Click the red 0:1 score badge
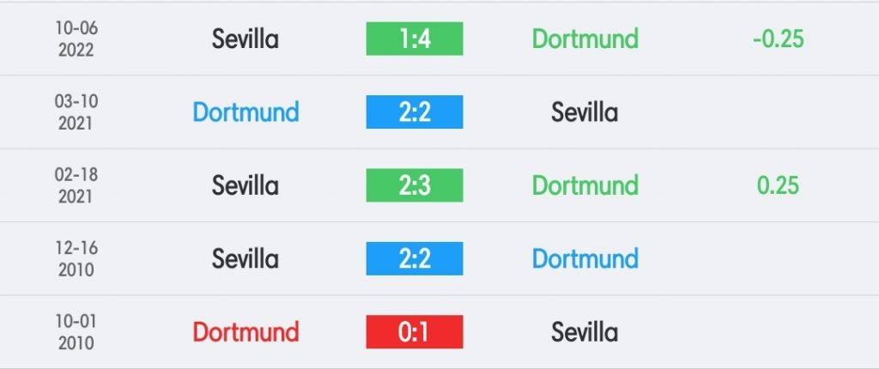Image resolution: width=879 pixels, height=369 pixels. (x=415, y=332)
